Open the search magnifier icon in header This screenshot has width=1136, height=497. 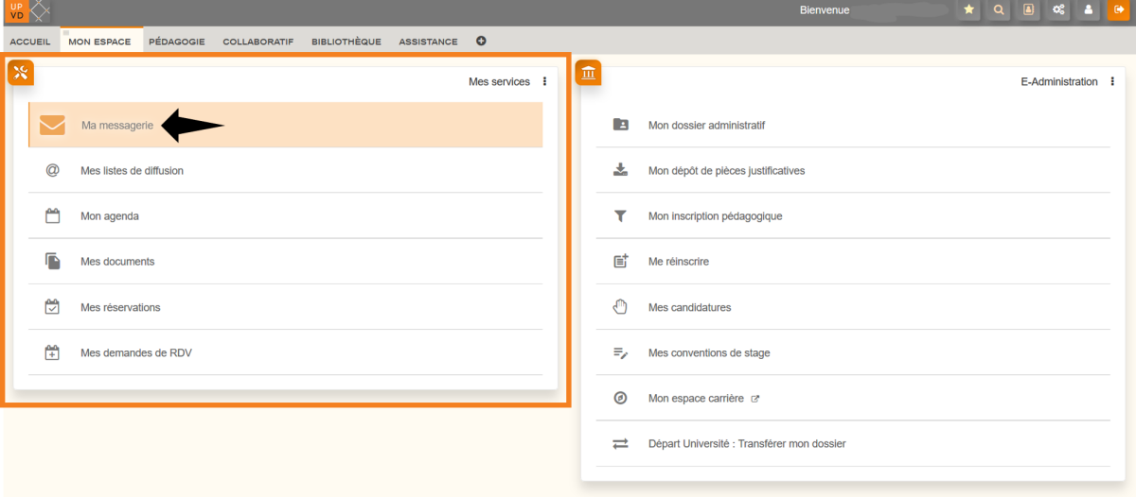pos(998,10)
